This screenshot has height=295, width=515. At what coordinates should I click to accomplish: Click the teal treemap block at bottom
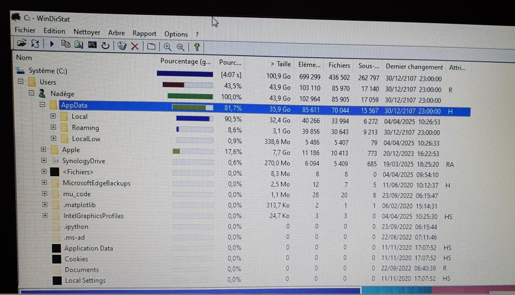click(x=397, y=290)
